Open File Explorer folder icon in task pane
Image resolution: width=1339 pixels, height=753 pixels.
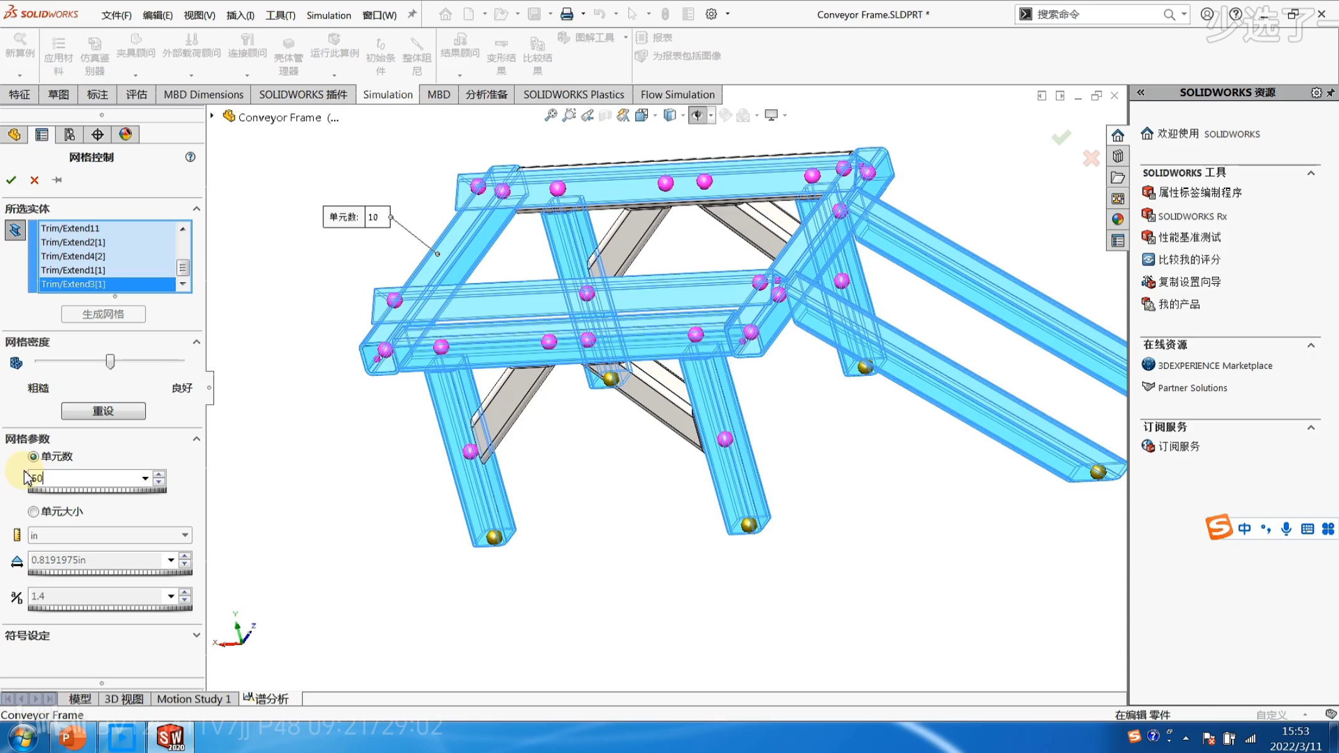pos(1117,178)
